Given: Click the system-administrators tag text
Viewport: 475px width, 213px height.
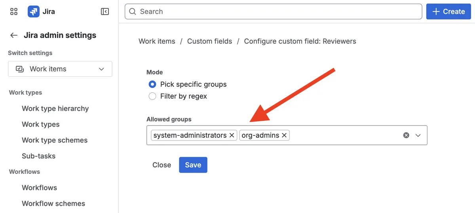Looking at the screenshot, I should pos(190,135).
